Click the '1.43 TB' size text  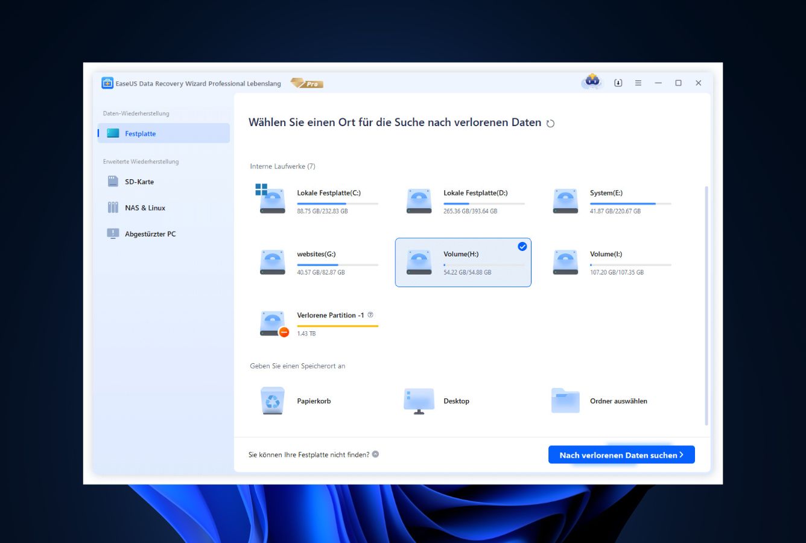coord(306,334)
